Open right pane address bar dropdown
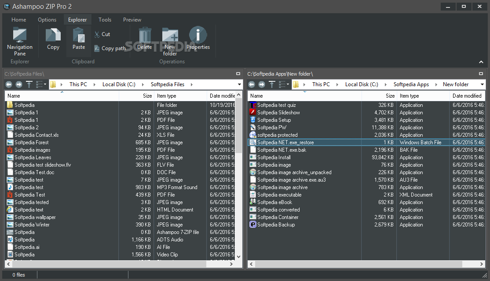 [482, 84]
